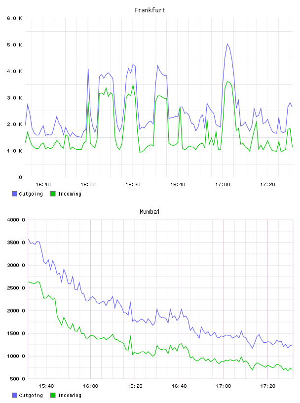300x403 pixels.
Task: Click the 17:00 time label under Mumbai chart
Action: (224, 386)
